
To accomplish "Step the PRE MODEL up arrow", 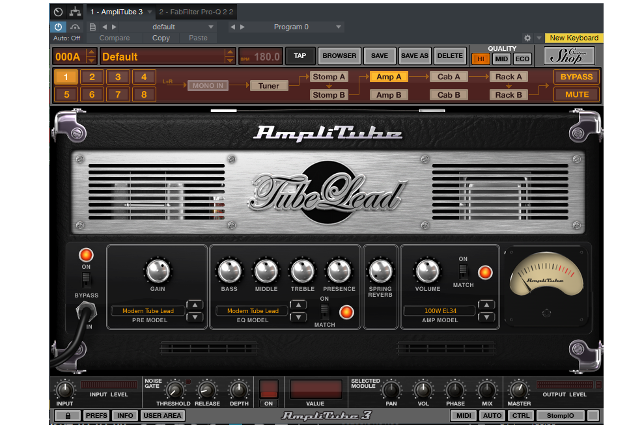I will [195, 305].
